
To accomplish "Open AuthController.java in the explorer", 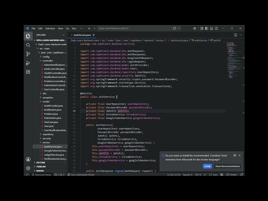I will [x=50, y=69].
